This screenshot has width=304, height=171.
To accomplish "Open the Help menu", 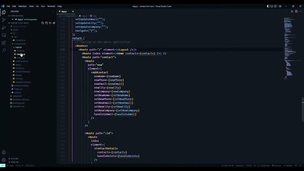I will coord(59,6).
